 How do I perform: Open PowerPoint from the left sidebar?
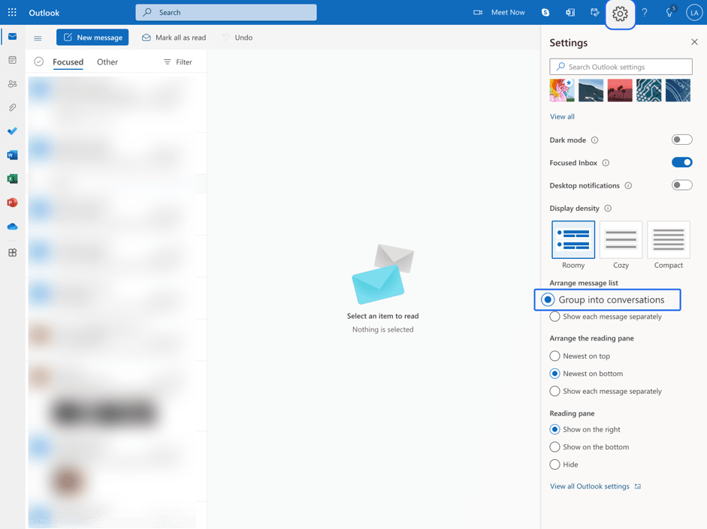pos(11,203)
